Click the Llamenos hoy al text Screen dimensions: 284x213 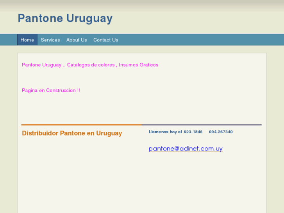coord(165,132)
